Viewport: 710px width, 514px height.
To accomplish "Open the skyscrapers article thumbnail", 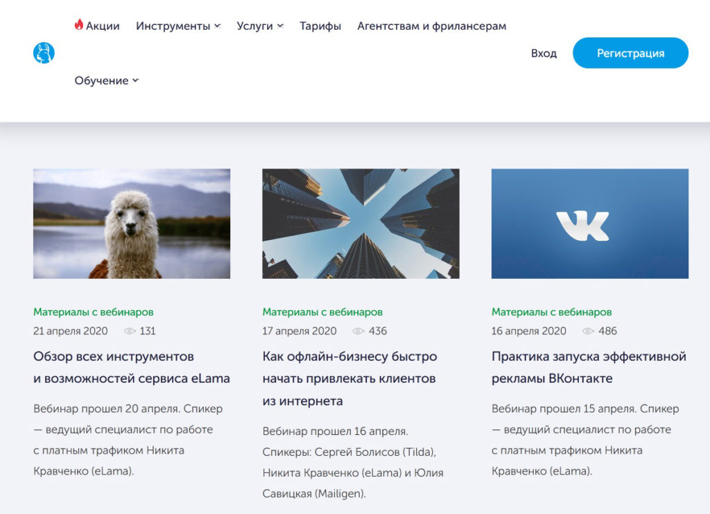I will coord(361,223).
